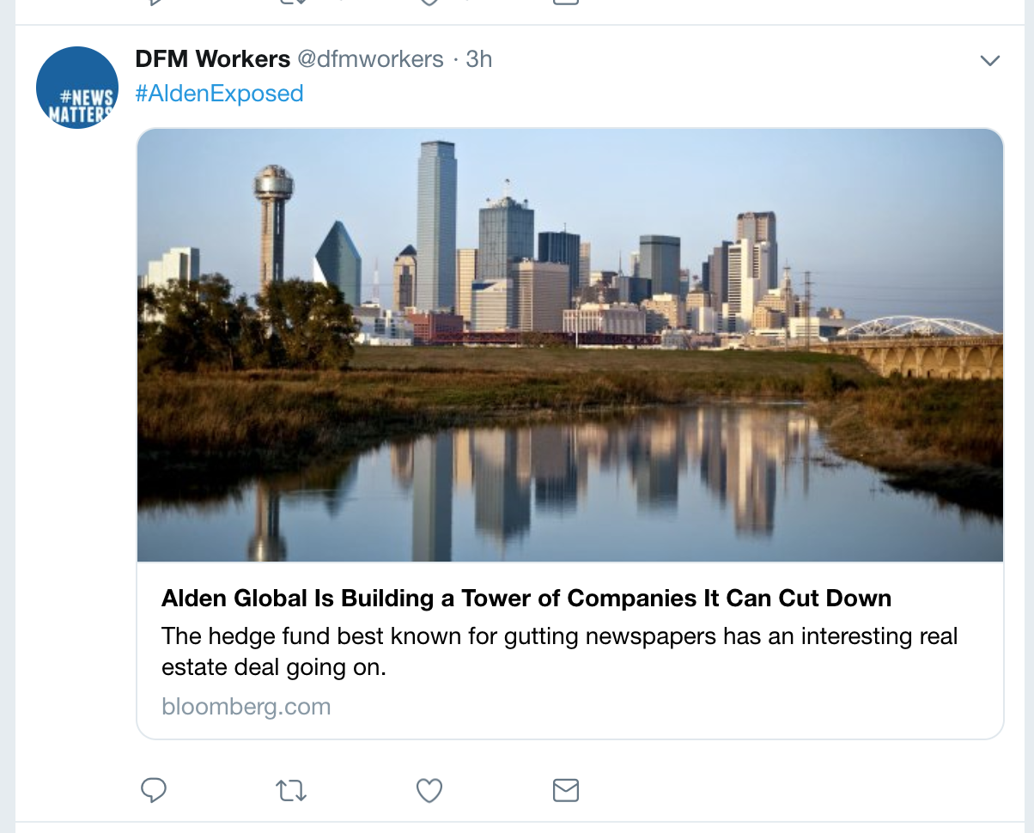
Task: Reply to the DFM Workers tweet
Action: tap(153, 789)
